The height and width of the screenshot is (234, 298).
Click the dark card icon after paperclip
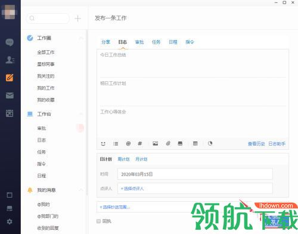(x=180, y=143)
